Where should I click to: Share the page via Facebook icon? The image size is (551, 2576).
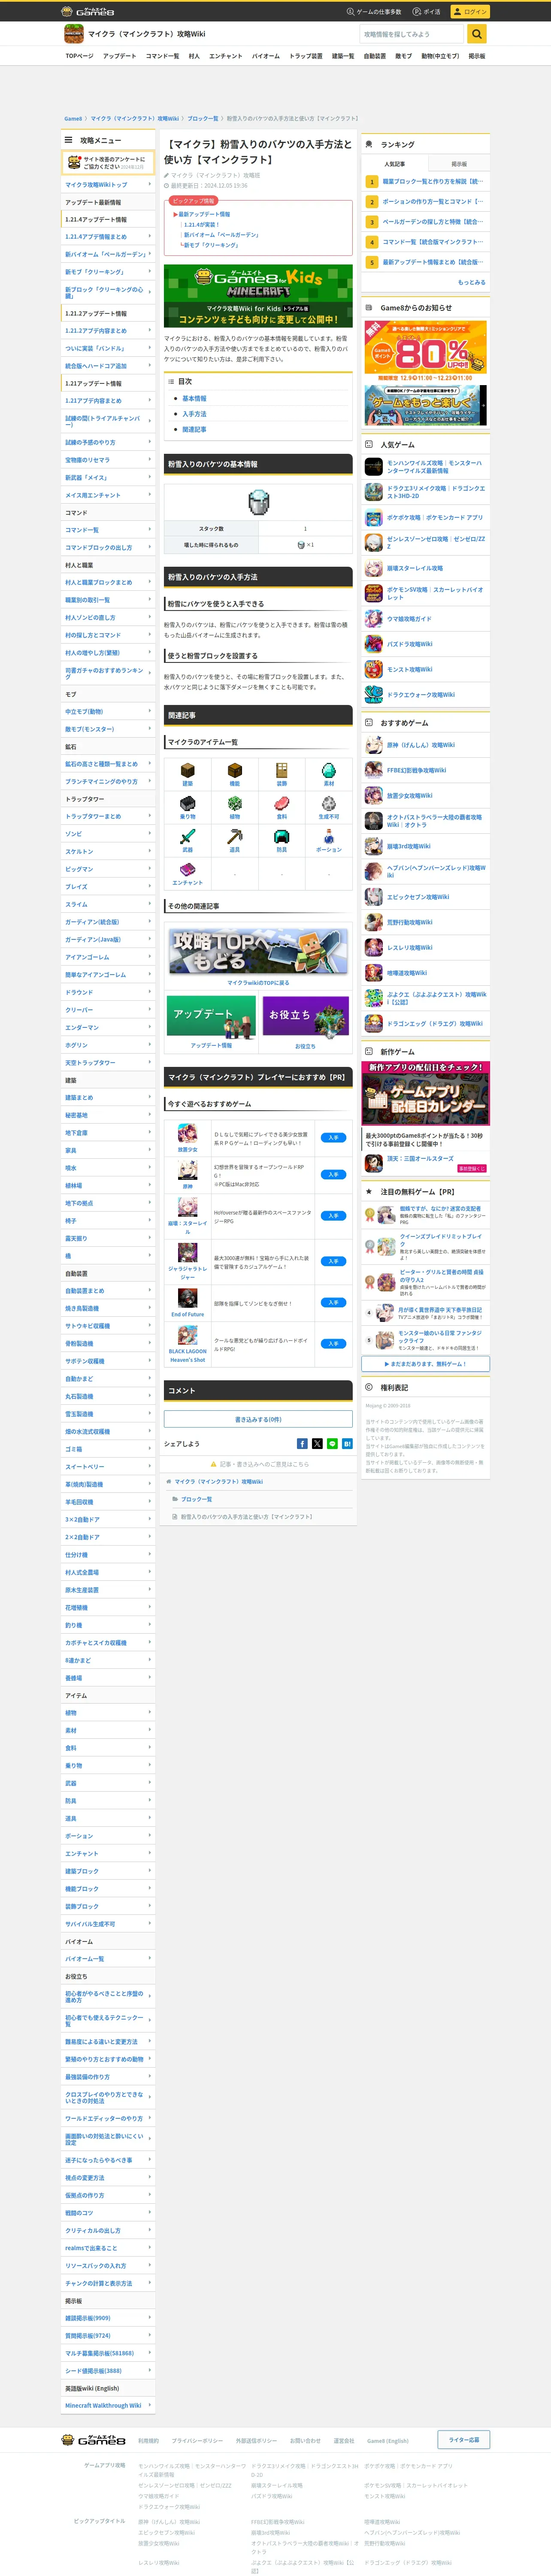pyautogui.click(x=302, y=1443)
